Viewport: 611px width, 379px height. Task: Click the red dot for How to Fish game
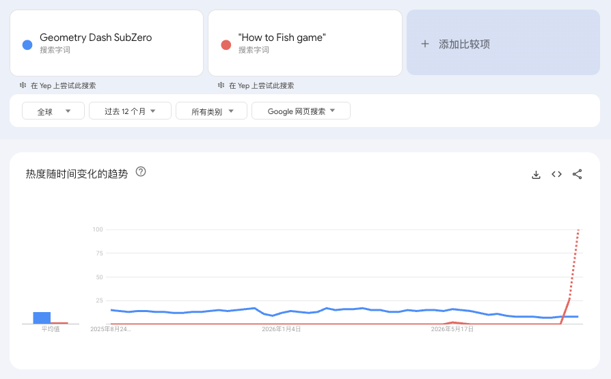[226, 45]
